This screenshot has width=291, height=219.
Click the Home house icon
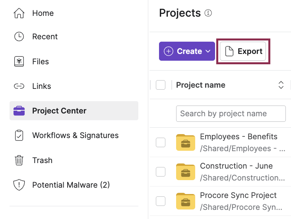[x=19, y=13]
